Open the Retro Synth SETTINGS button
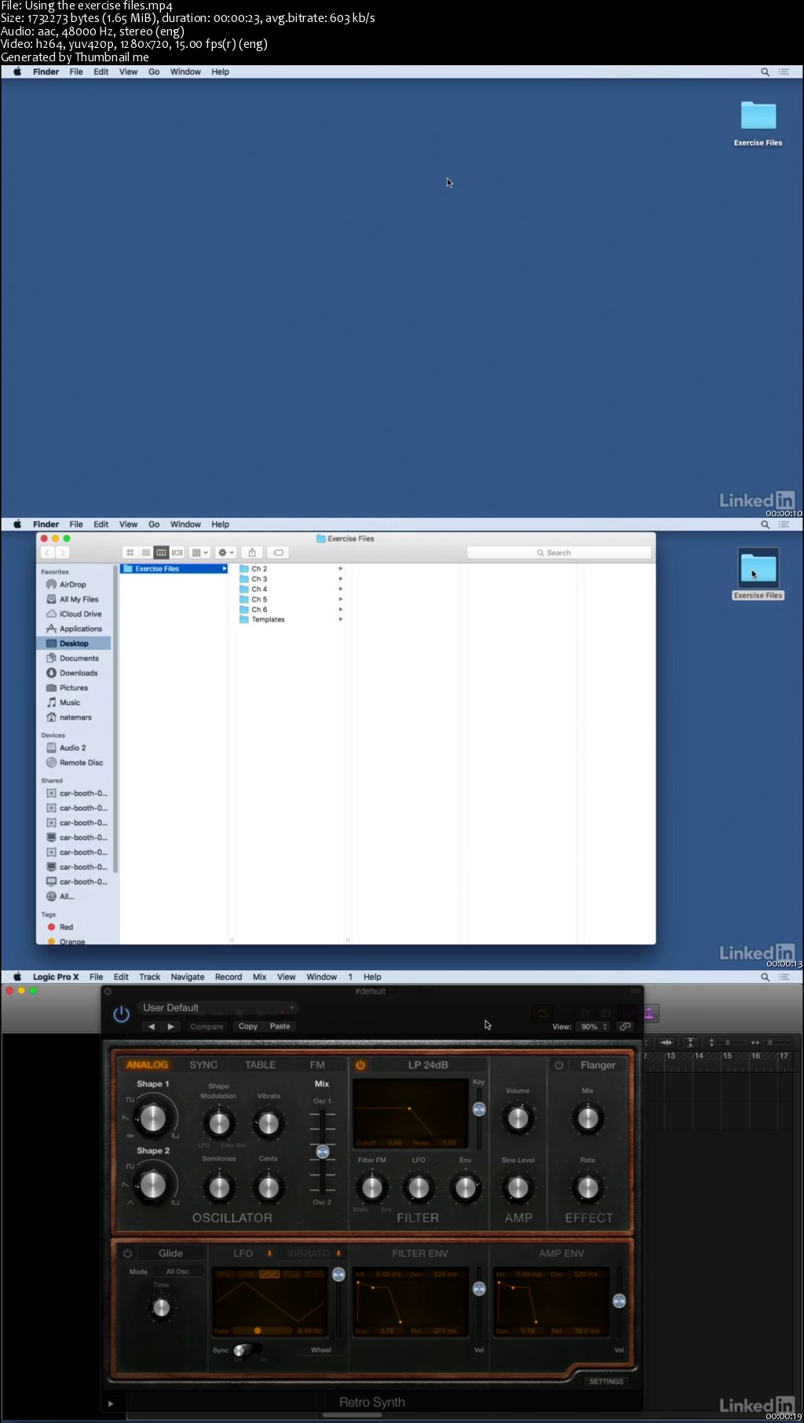 [x=606, y=1381]
